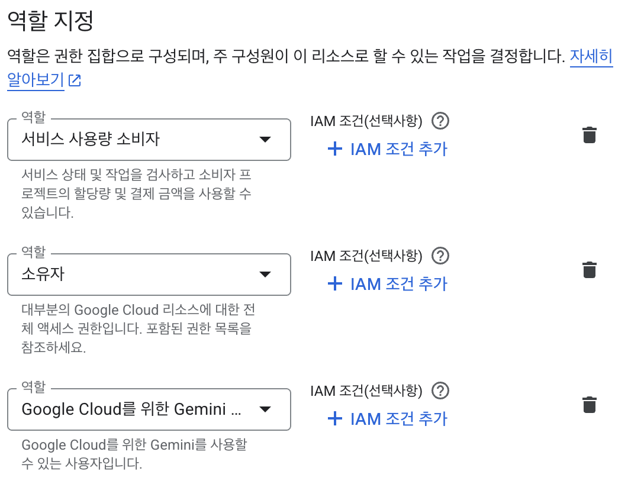
Task: Open external link icon beside 자세히 알아보기
Action: (x=73, y=80)
